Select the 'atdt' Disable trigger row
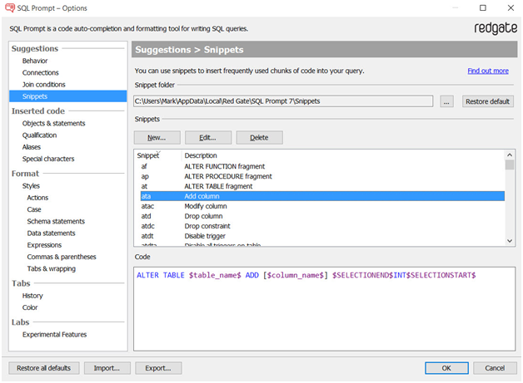523x383 pixels. 322,236
